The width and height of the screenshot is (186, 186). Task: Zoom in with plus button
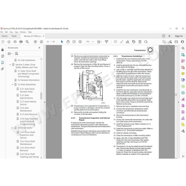80,42
